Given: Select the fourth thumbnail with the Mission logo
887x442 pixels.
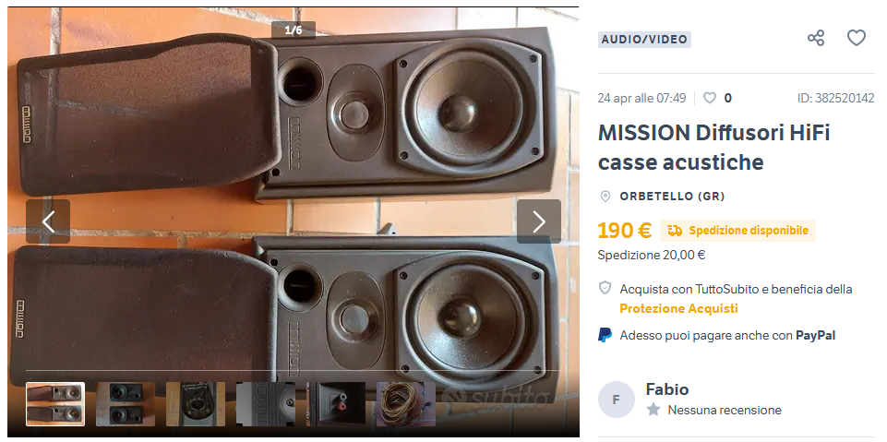Looking at the screenshot, I should click(266, 404).
